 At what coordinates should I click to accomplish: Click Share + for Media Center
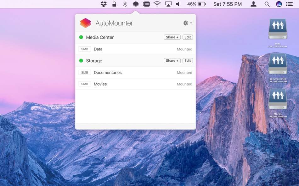[x=172, y=37]
